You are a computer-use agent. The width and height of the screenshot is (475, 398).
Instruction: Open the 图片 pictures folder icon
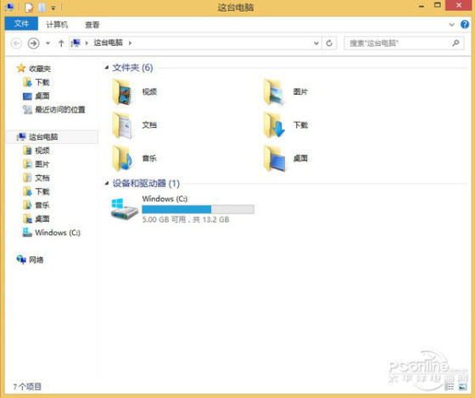274,91
